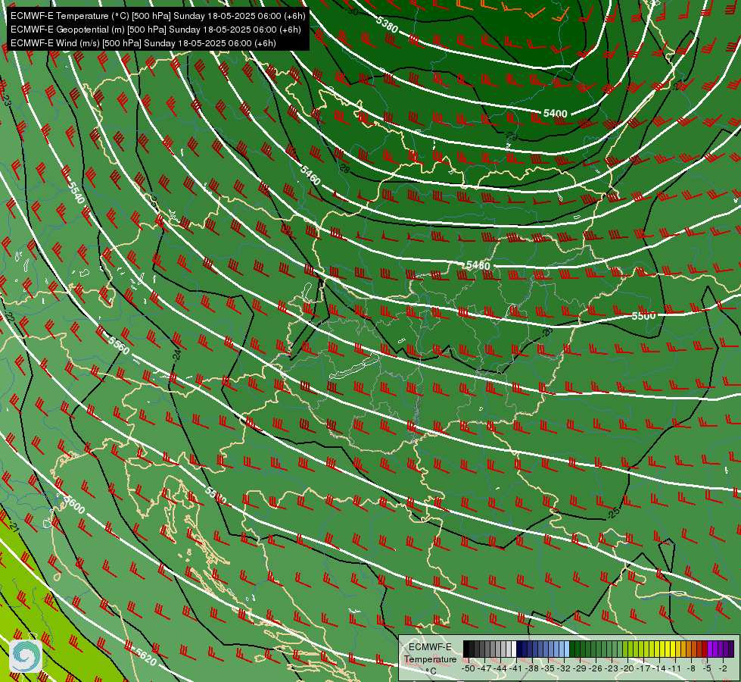
Task: Click the swirl logo icon in the corner
Action: tap(26, 656)
